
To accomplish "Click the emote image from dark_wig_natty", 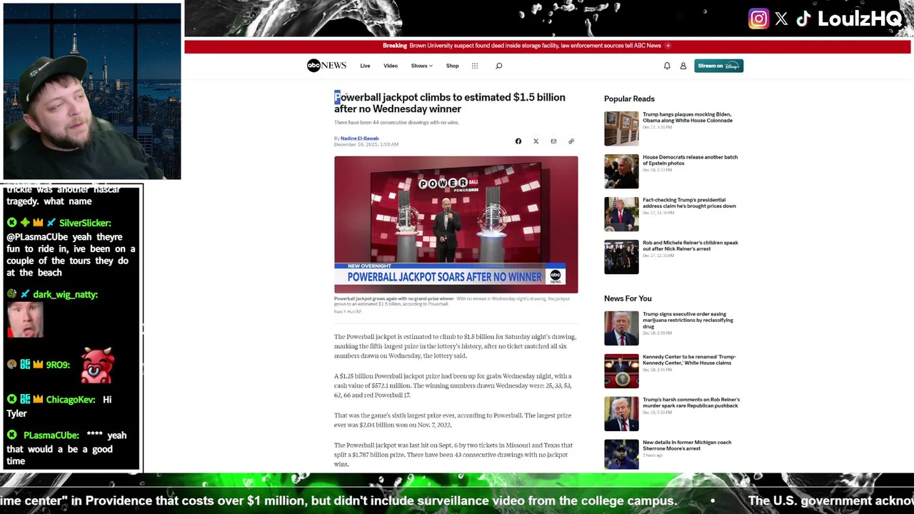I will 26,320.
